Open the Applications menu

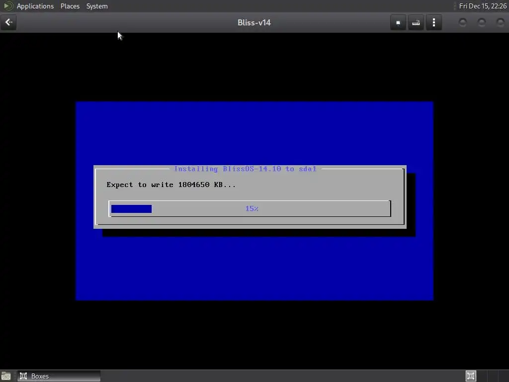(35, 6)
